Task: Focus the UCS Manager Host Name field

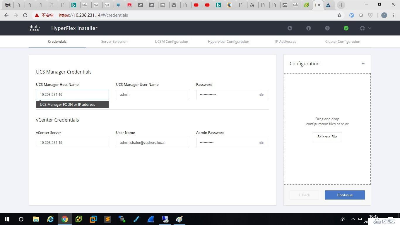Action: (x=72, y=95)
